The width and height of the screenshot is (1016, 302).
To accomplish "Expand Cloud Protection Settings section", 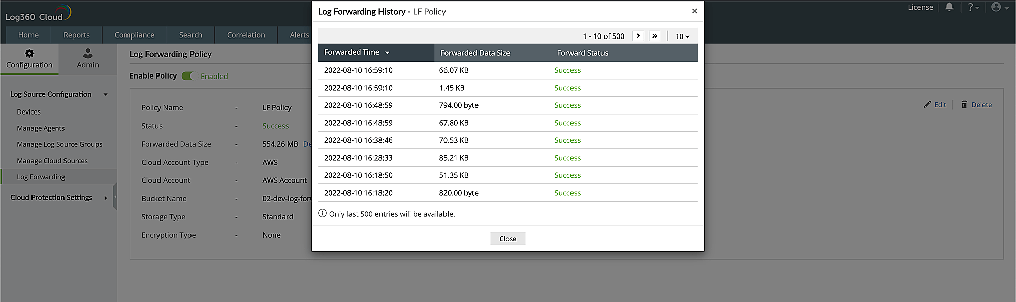I will click(x=106, y=198).
